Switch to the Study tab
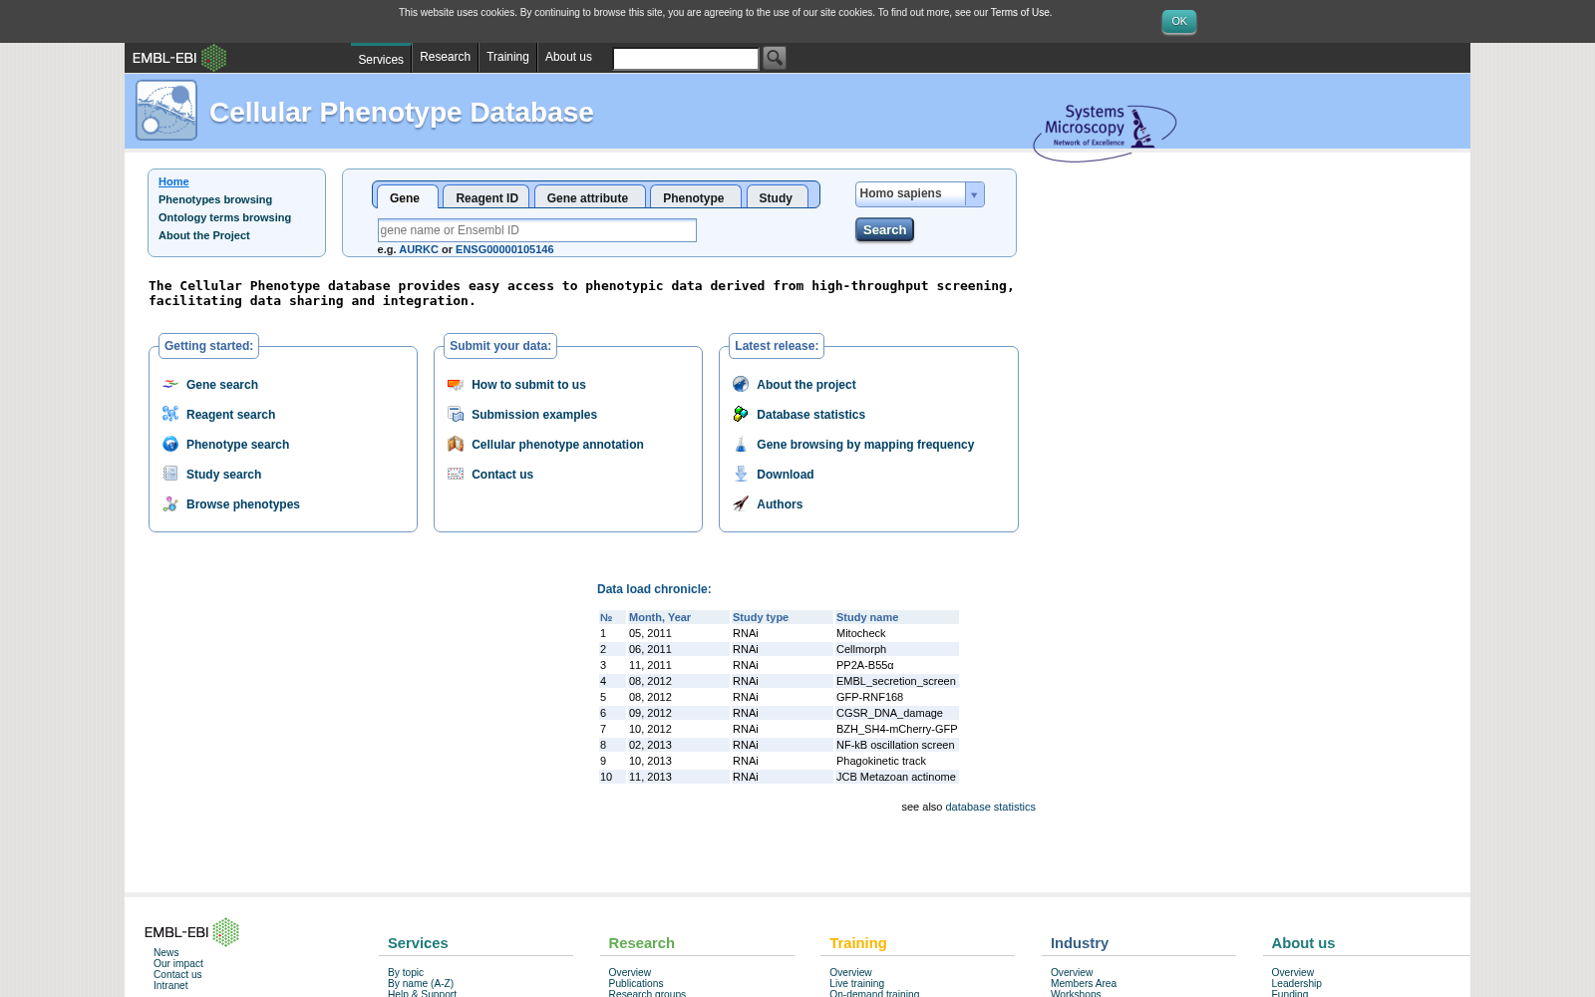1595x997 pixels. click(x=776, y=197)
